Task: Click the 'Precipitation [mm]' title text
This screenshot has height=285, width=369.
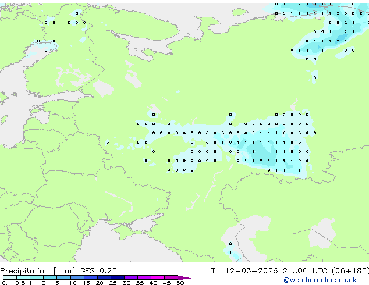Action: [x=37, y=271]
